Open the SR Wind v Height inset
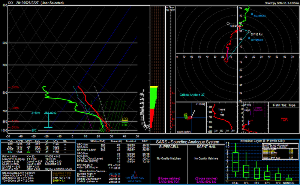The image size is (300, 185). 253,118
